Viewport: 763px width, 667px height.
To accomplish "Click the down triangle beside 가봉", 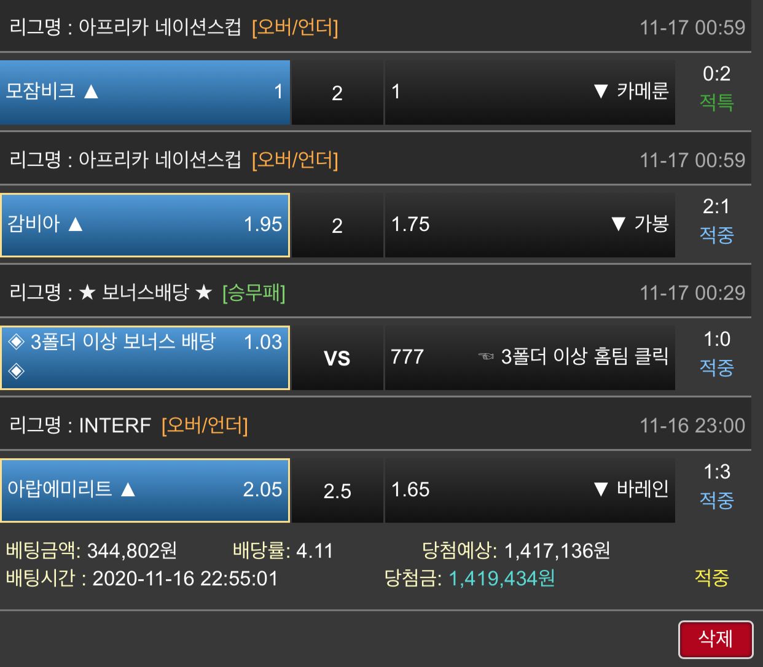I will point(619,224).
